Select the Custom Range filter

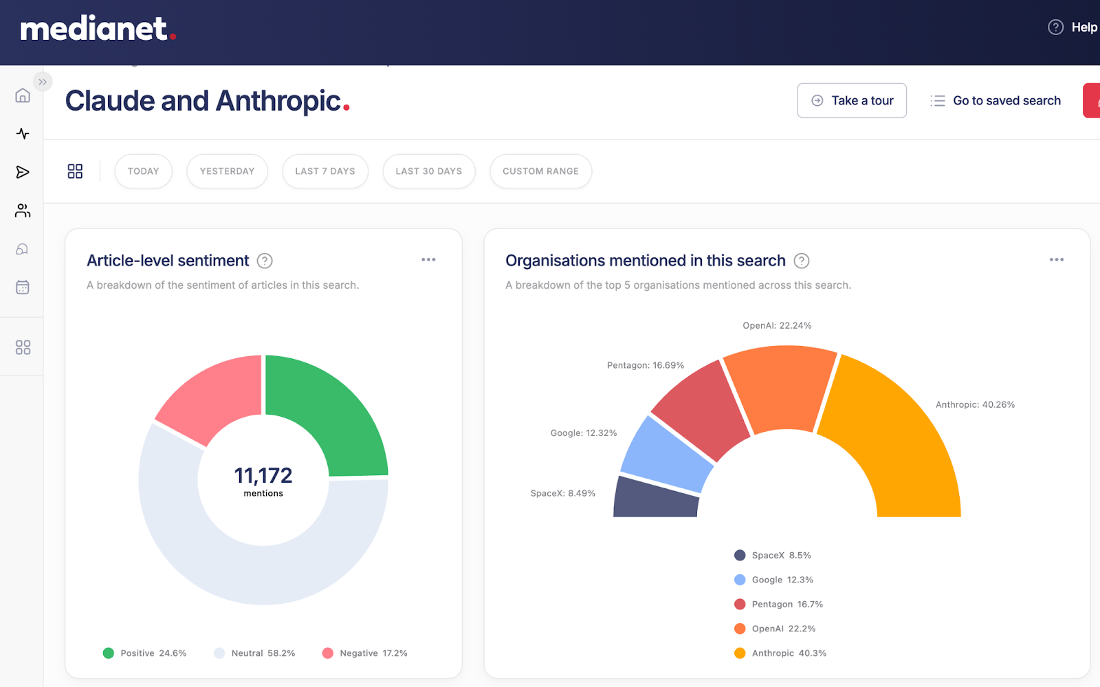click(540, 171)
